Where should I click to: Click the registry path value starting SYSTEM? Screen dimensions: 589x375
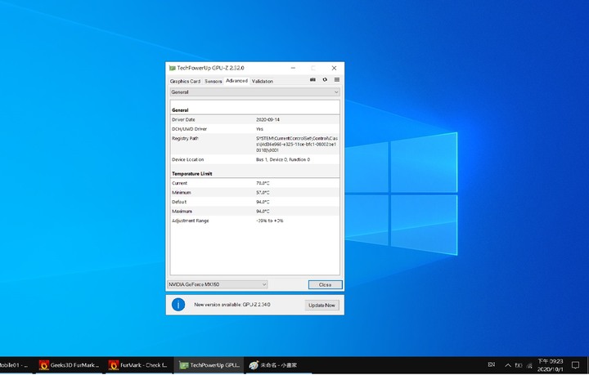tap(297, 145)
